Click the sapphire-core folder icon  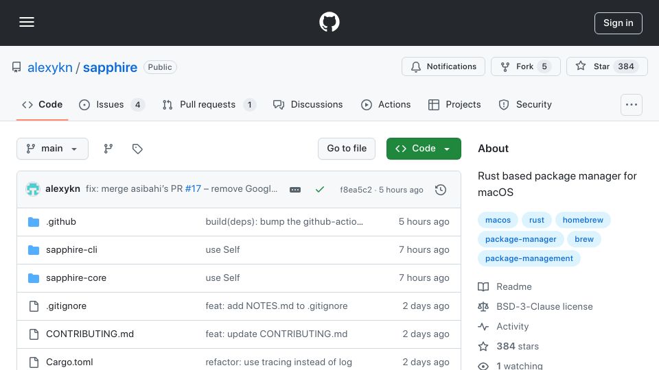point(34,278)
